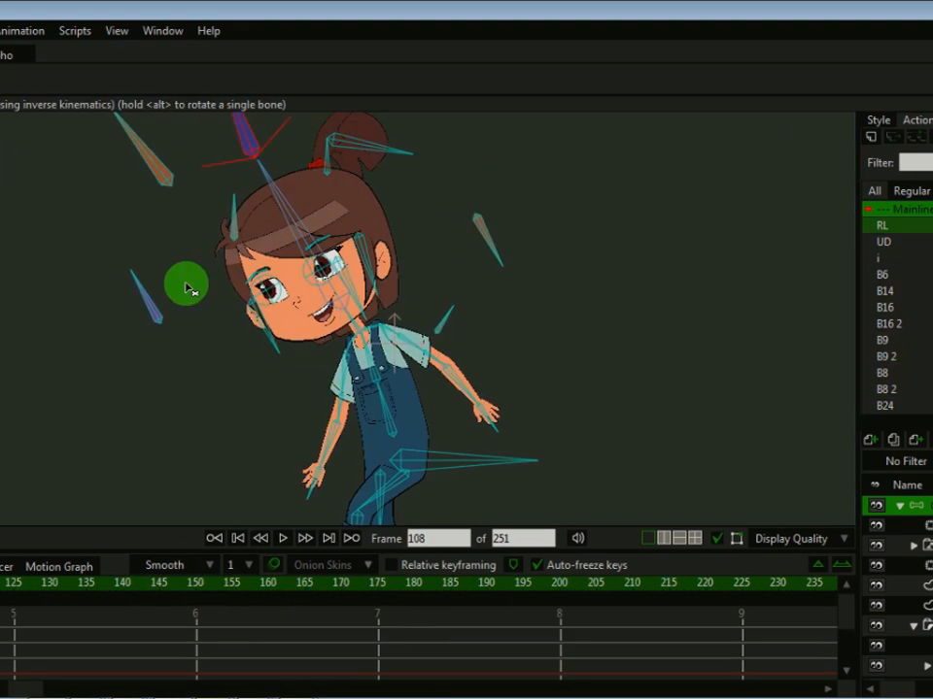Open the Action tab

pos(916,120)
